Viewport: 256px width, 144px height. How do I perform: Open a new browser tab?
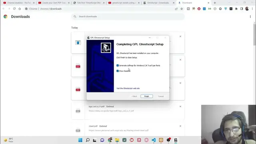[x=215, y=3]
